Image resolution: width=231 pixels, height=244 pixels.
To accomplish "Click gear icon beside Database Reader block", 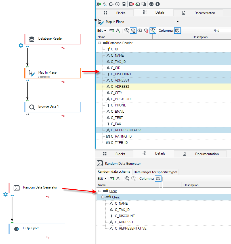I will (x=21, y=46).
